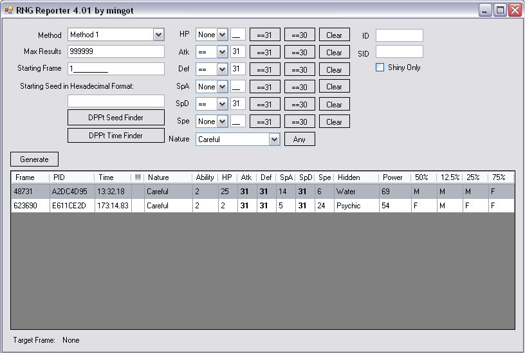
Task: Select the result row with frame 48731
Action: tap(263, 192)
